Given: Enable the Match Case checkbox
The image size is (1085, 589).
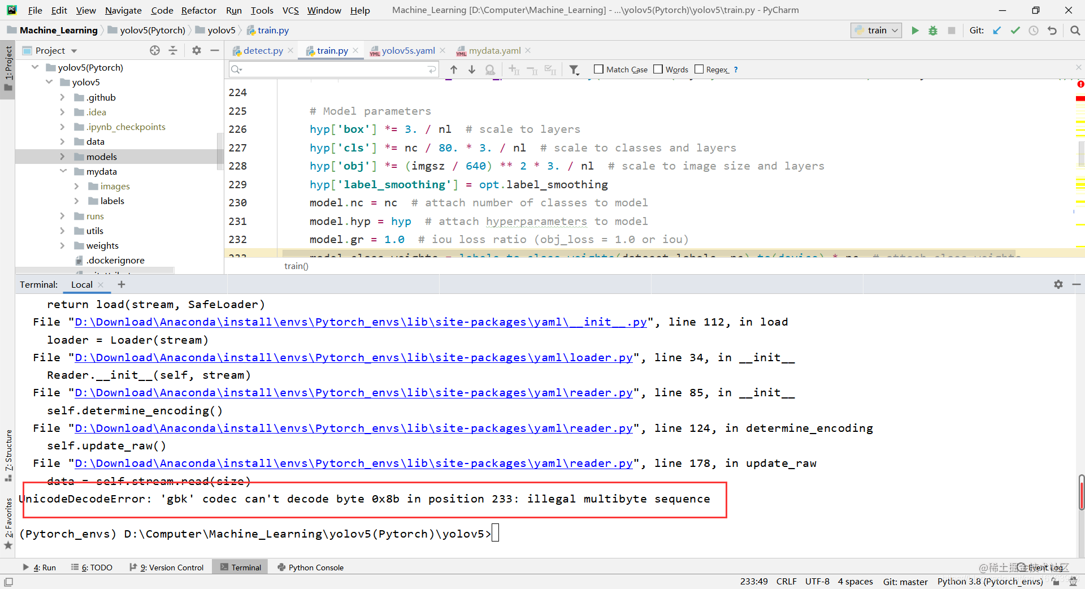Looking at the screenshot, I should [x=599, y=69].
